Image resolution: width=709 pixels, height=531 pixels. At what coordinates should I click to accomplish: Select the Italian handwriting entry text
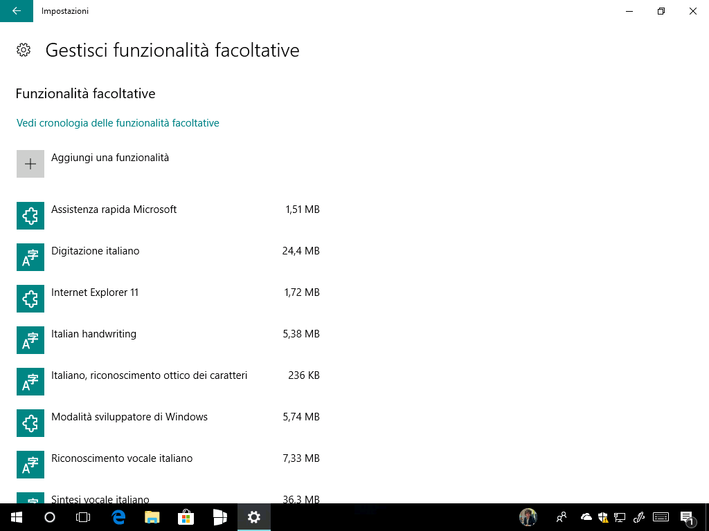[93, 334]
